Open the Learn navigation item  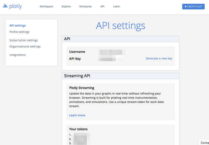[116, 6]
